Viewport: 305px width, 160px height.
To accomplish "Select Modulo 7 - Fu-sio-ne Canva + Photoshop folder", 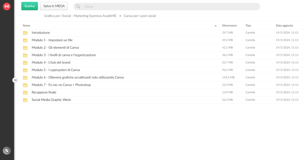I will point(163,85).
